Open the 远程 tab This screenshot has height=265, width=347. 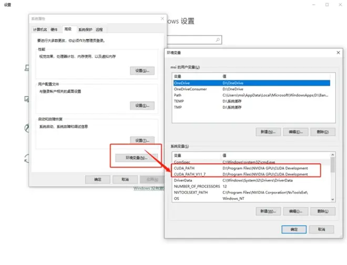(99, 29)
